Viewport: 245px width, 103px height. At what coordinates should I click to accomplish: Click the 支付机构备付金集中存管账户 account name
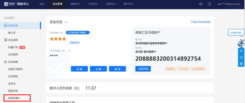point(151,43)
